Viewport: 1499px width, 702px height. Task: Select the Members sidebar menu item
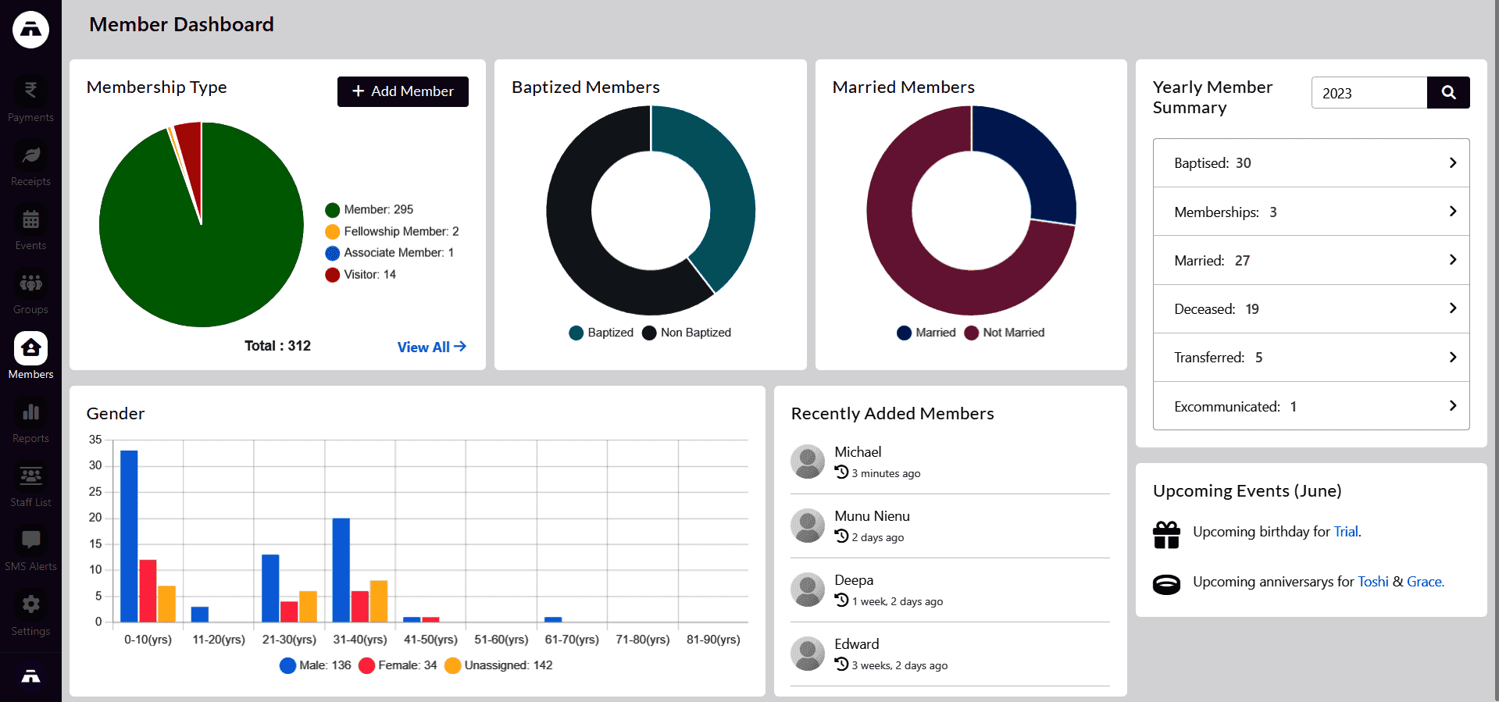coord(30,356)
